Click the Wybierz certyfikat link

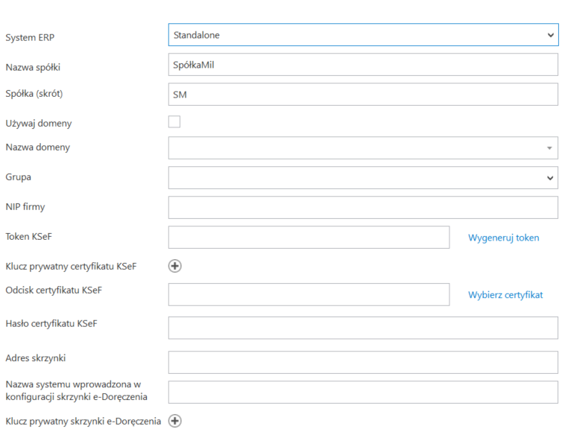[x=505, y=294]
